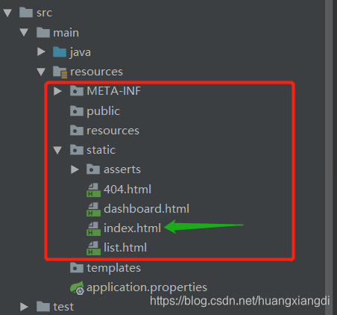Collapse the top-level resources folder arrow

(x=41, y=72)
